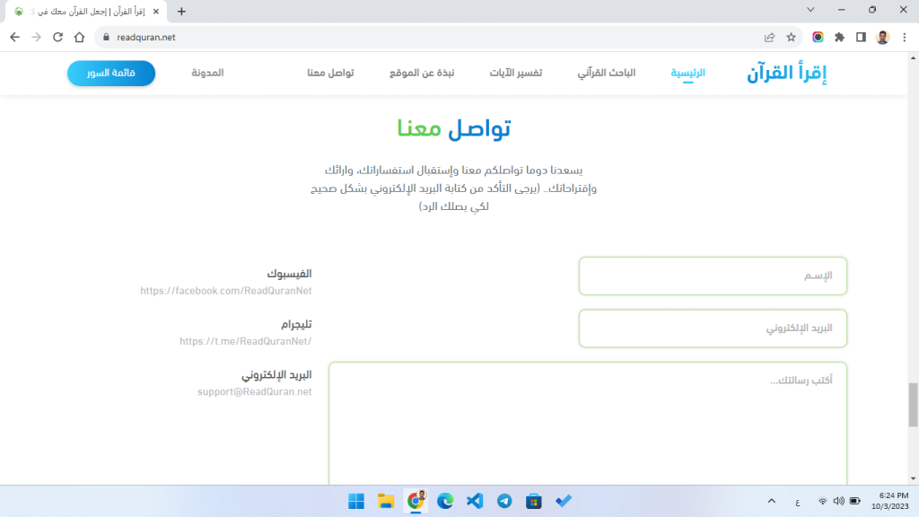Toggle the browser side panel icon
This screenshot has height=517, width=919.
[x=861, y=37]
